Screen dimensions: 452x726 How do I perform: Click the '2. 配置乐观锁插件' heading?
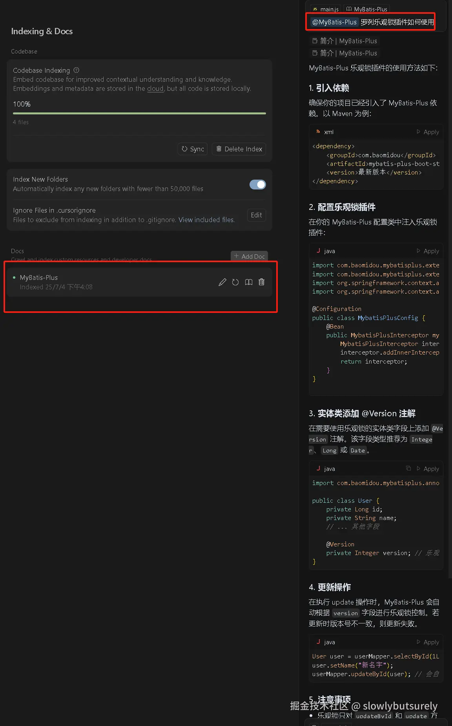[342, 207]
